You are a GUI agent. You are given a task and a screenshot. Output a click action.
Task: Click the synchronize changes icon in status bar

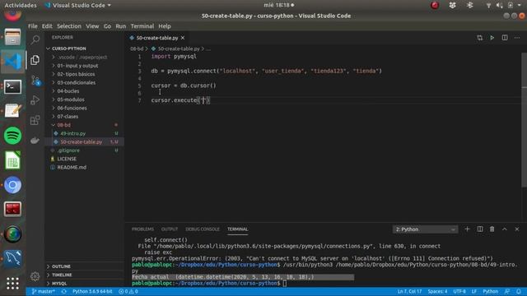pos(64,291)
